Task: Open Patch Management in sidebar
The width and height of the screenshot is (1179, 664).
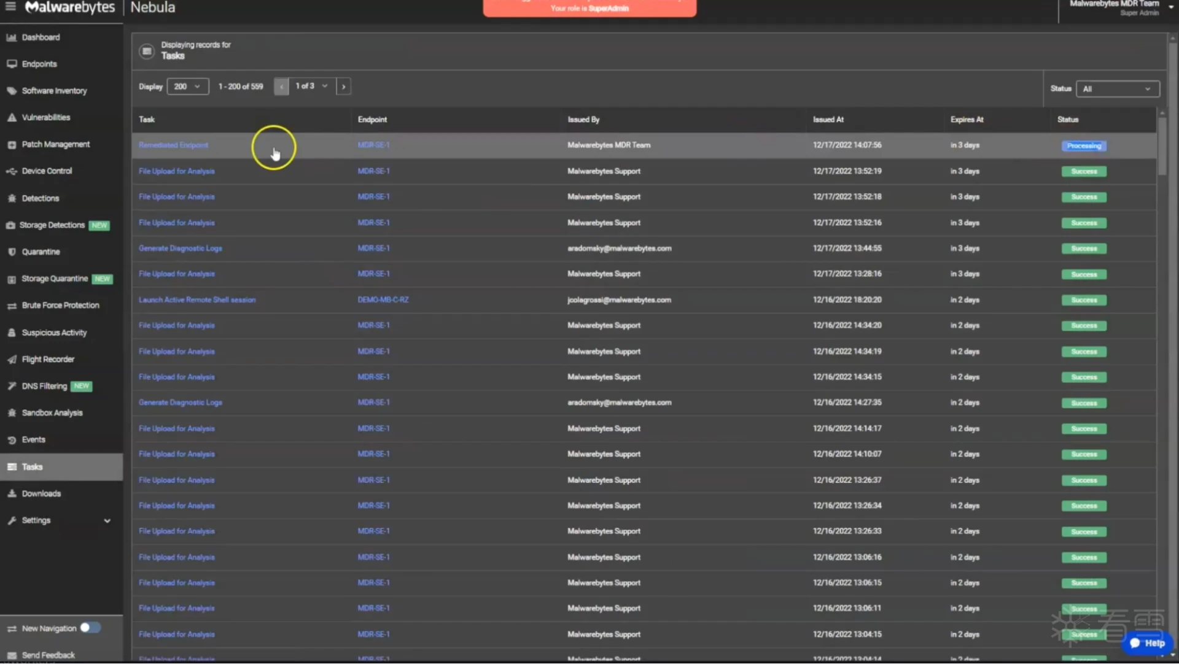Action: 55,144
